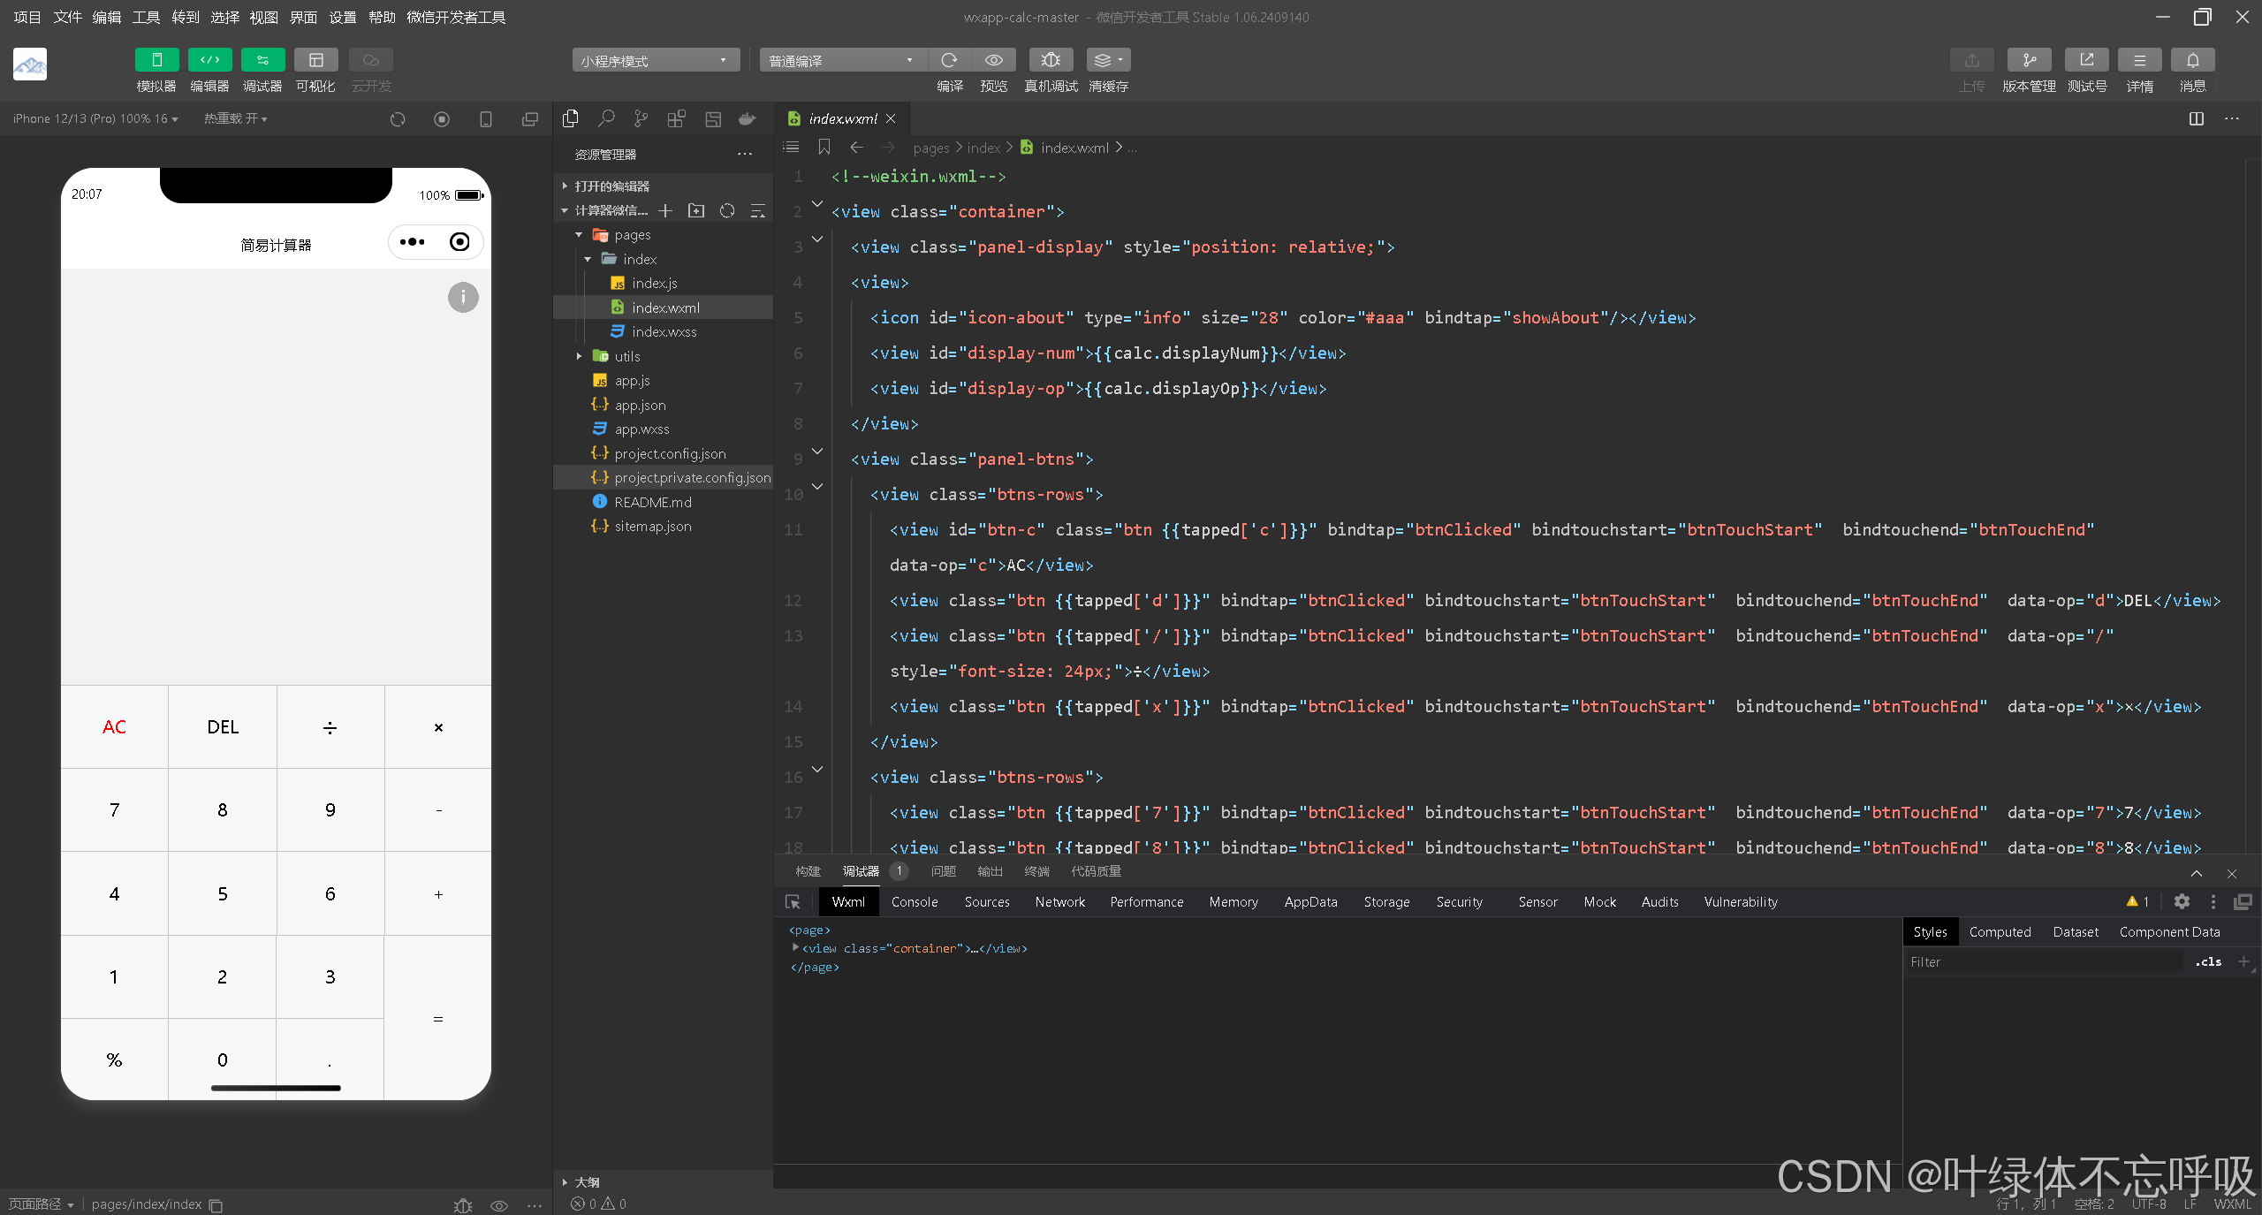Toggle the editor panel button
This screenshot has height=1215, width=2262.
point(209,60)
